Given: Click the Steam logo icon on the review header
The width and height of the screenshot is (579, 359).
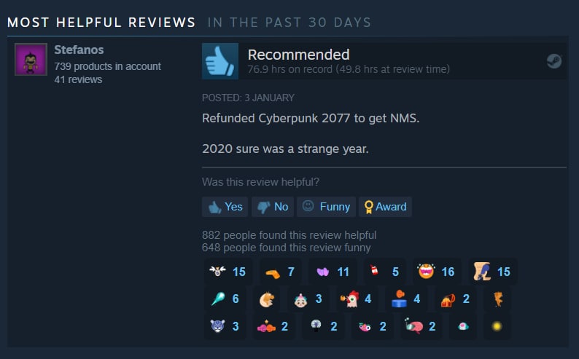Looking at the screenshot, I should [x=554, y=61].
